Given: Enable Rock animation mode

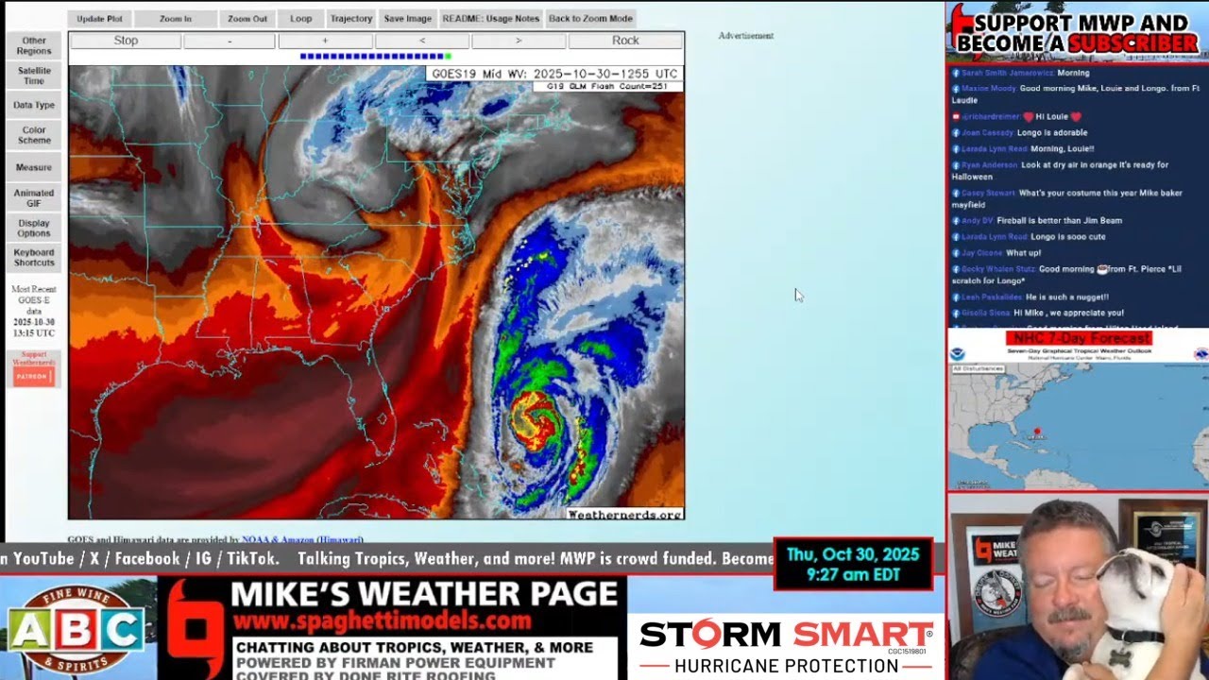Looking at the screenshot, I should point(625,41).
